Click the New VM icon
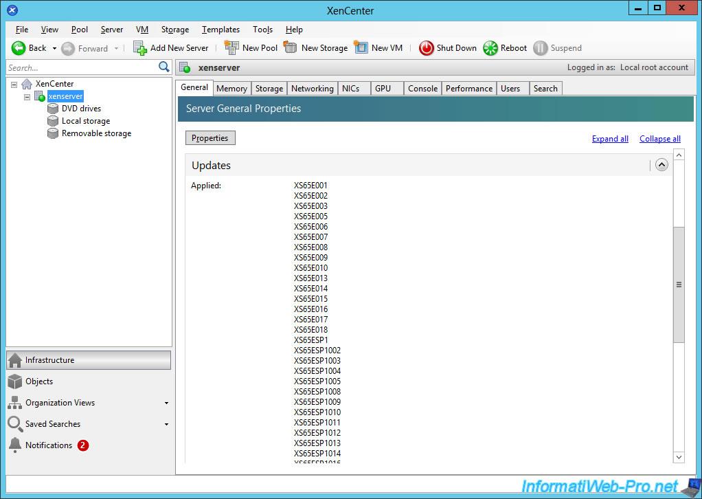Image resolution: width=702 pixels, height=499 pixels. 361,47
